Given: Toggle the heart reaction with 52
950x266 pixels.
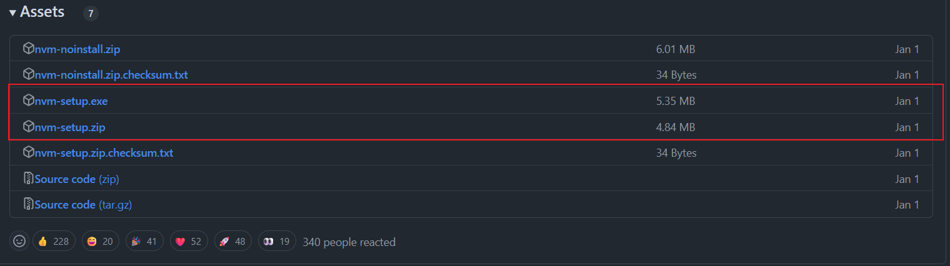Looking at the screenshot, I should pos(188,241).
